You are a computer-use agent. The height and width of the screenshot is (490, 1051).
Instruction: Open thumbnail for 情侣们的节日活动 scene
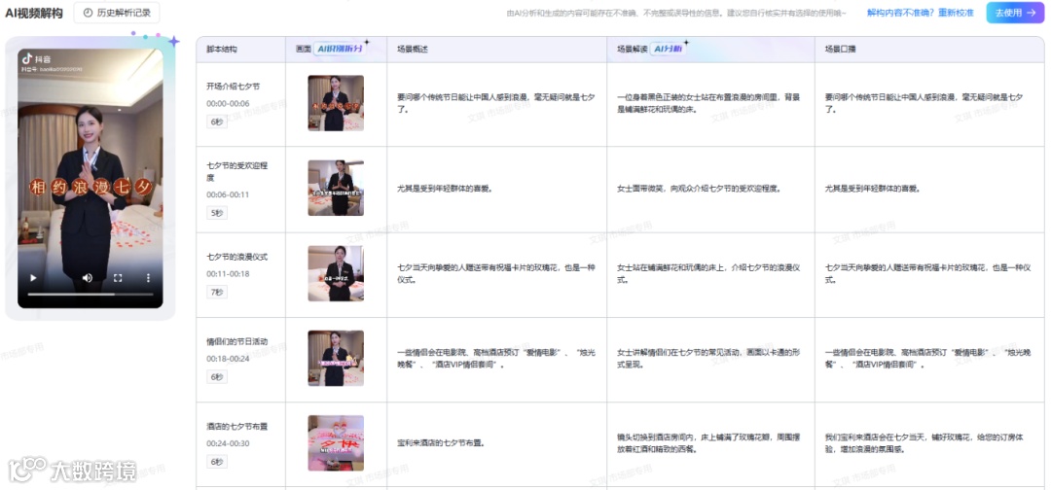pyautogui.click(x=336, y=358)
